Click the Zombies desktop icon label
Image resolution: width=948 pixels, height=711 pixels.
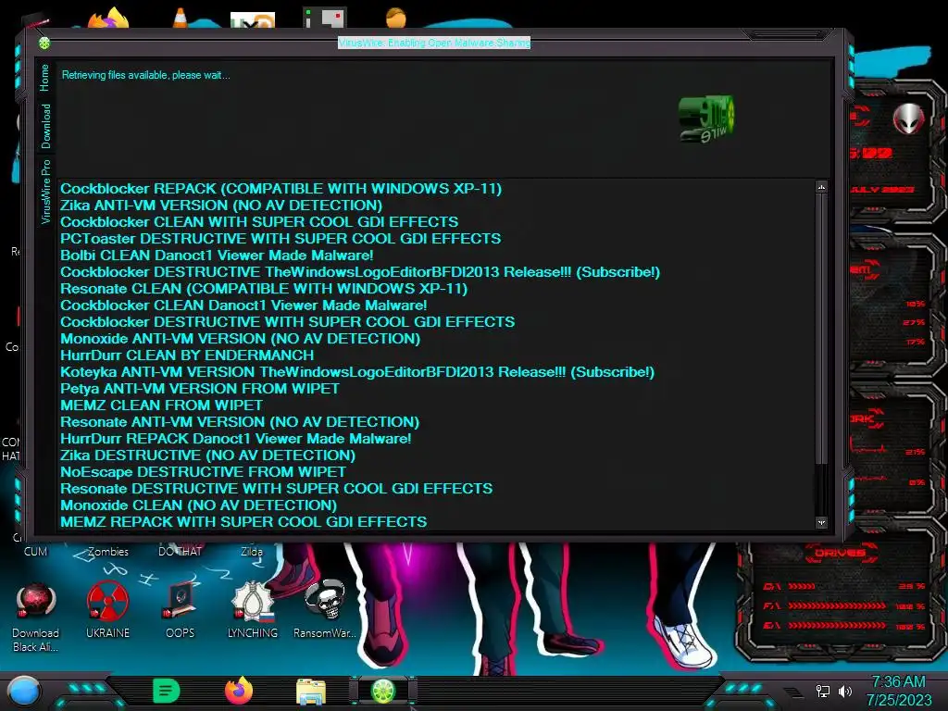click(108, 552)
